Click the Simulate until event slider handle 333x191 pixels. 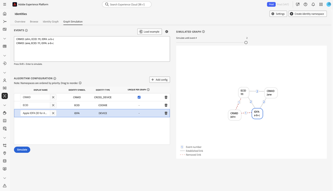246,43
